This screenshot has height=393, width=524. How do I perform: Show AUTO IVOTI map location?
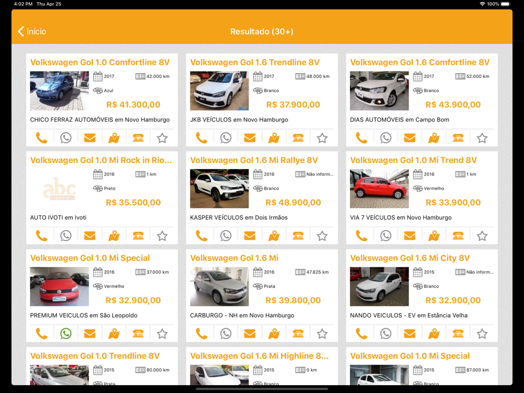[114, 236]
